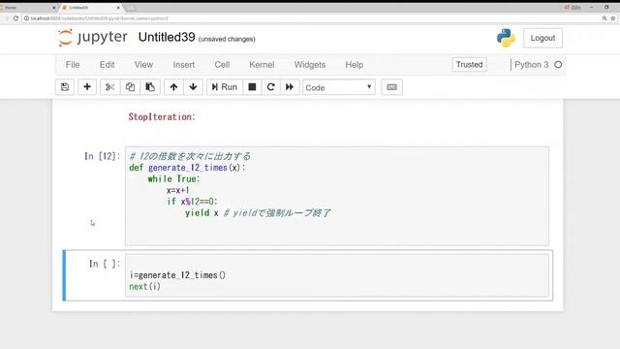Click the if x%12==0 line
Image resolution: width=620 pixels, height=349 pixels.
pyautogui.click(x=192, y=202)
